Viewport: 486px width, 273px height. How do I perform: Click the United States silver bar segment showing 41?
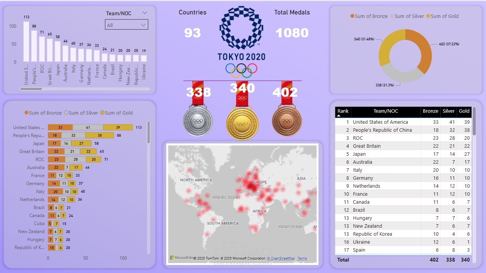click(x=88, y=128)
